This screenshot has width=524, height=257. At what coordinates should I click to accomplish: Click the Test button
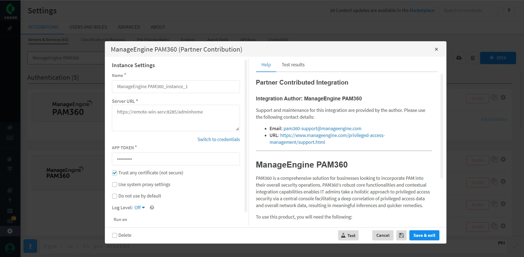pyautogui.click(x=348, y=235)
